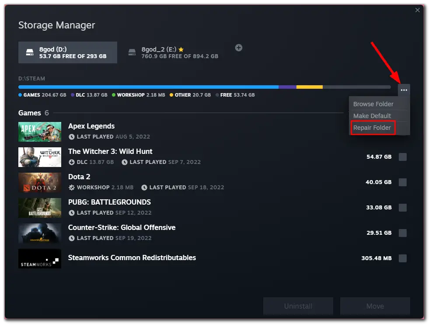Mark the Counter-Strike: Global Offensive checkbox
432x327 pixels.
pos(403,233)
